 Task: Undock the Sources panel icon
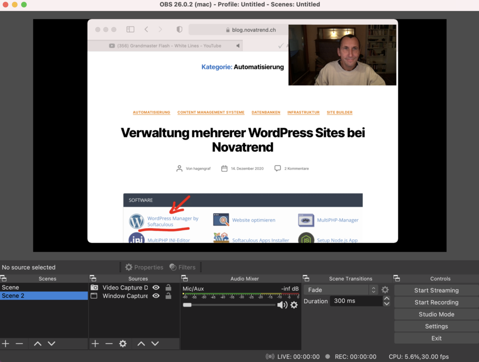[93, 278]
